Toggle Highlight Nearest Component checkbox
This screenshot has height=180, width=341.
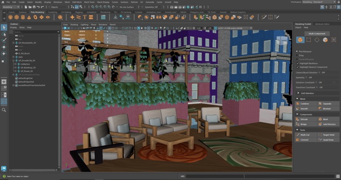point(298,67)
